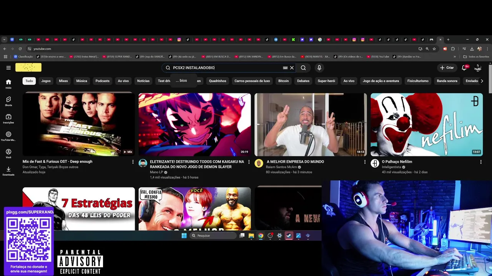Viewport: 492px width, 276px height.
Task: Open options menu for O Palhaço Nefilim
Action: tap(481, 162)
